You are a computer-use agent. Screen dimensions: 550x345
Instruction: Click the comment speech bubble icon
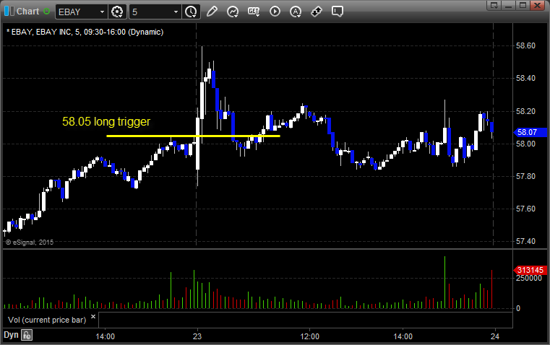pos(337,12)
